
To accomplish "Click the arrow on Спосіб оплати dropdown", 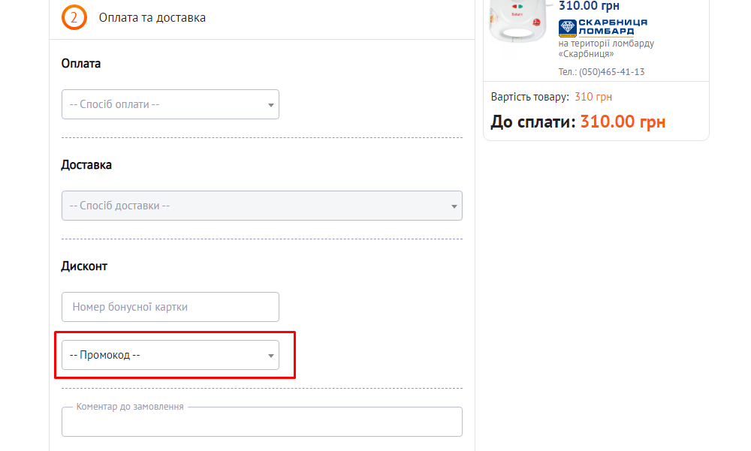I will tap(270, 105).
